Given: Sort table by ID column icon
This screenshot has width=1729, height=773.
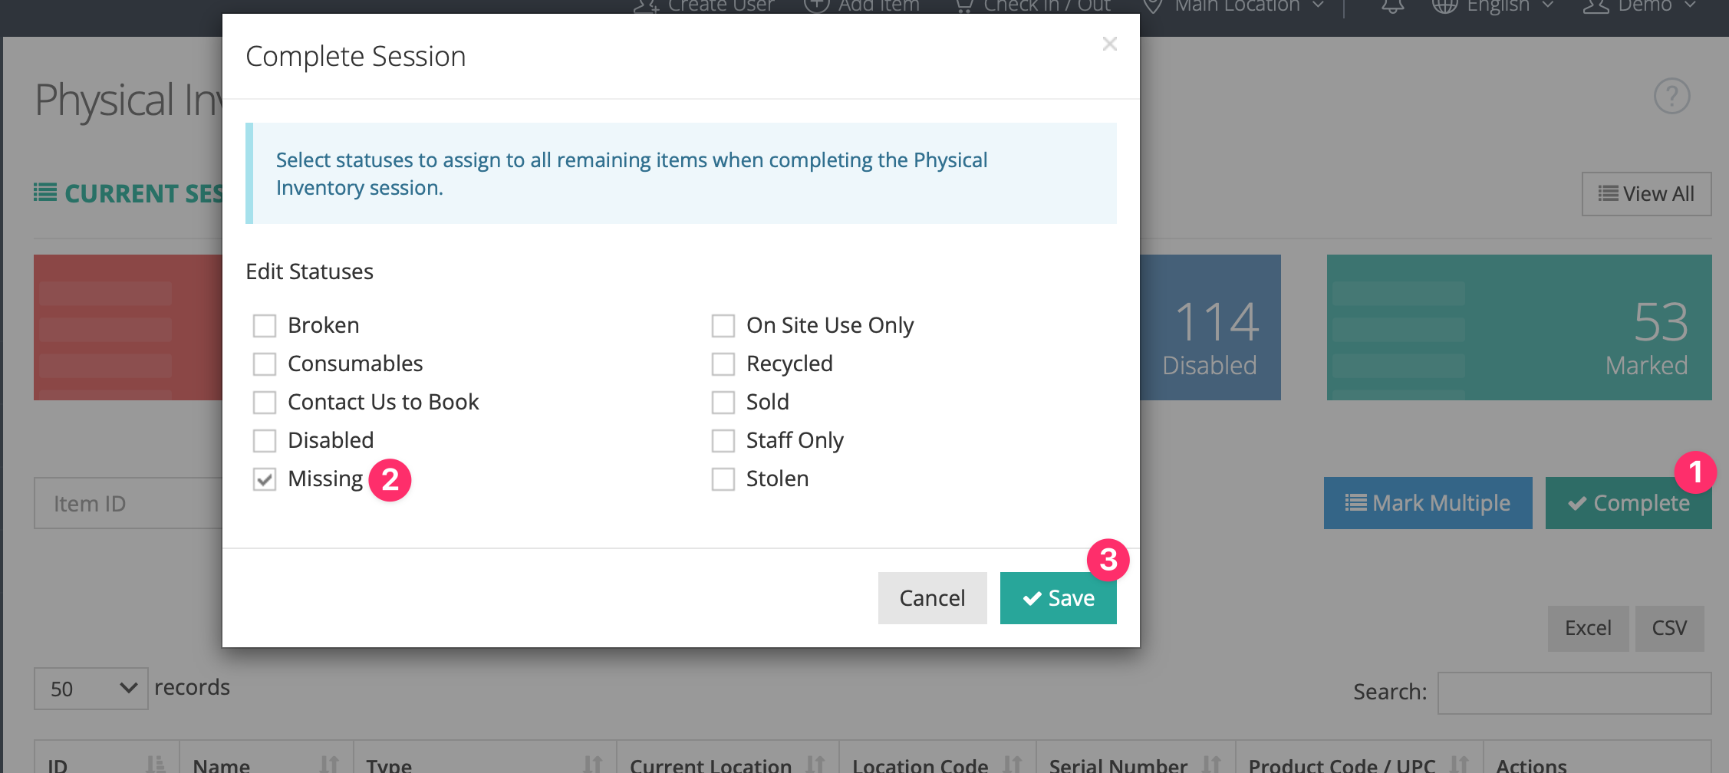Looking at the screenshot, I should pos(156,764).
